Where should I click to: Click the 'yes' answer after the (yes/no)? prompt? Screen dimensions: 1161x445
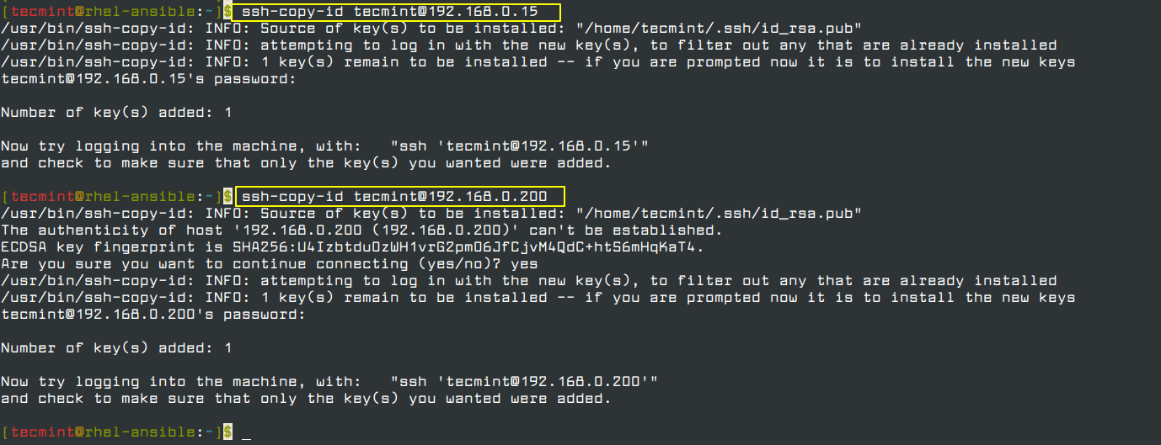click(x=524, y=264)
